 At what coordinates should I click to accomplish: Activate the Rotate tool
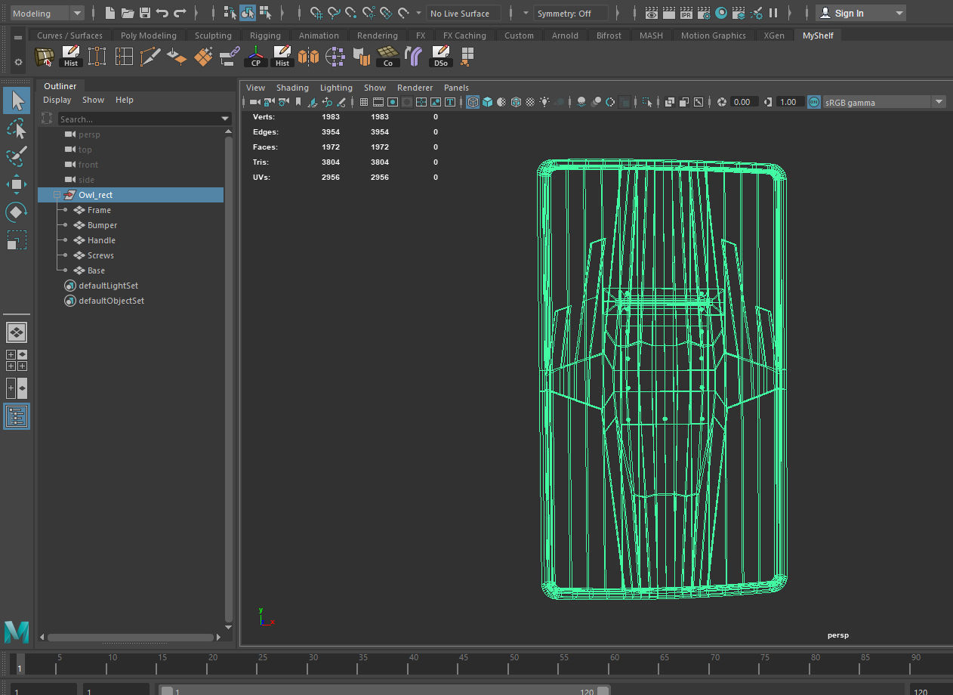pos(17,212)
